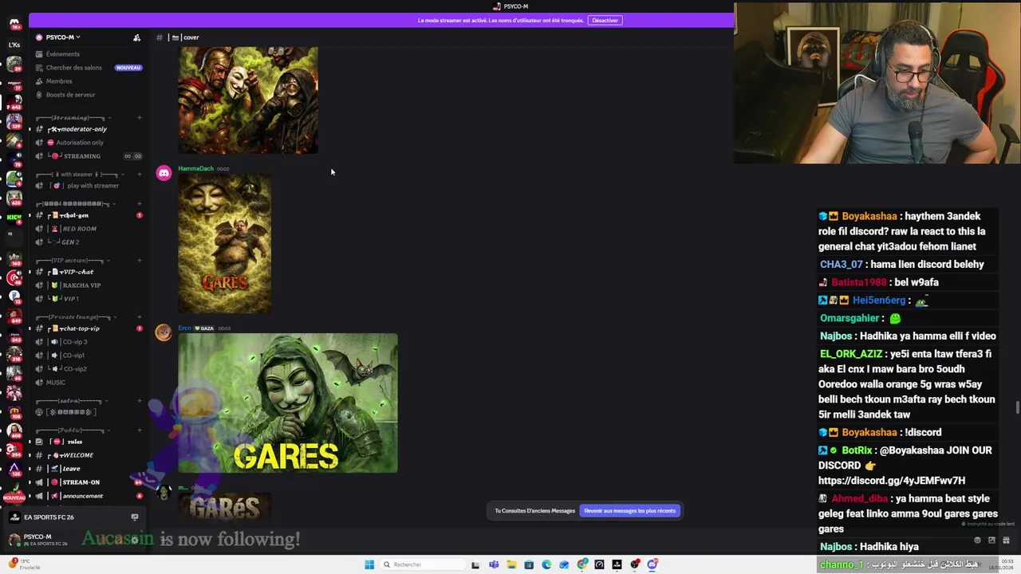1021x574 pixels.
Task: Select the L'Ks server in the server list
Action: (x=14, y=45)
